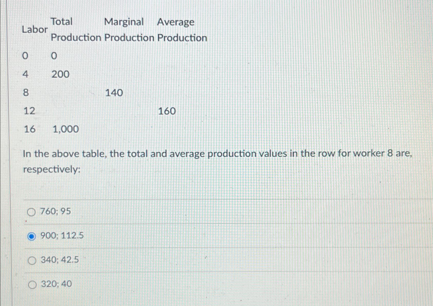Image resolution: width=433 pixels, height=306 pixels.
Task: Select the answer option 900; 112.5
Action: 62,235
